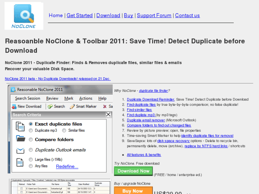Open disk space recovery link

(173, 141)
